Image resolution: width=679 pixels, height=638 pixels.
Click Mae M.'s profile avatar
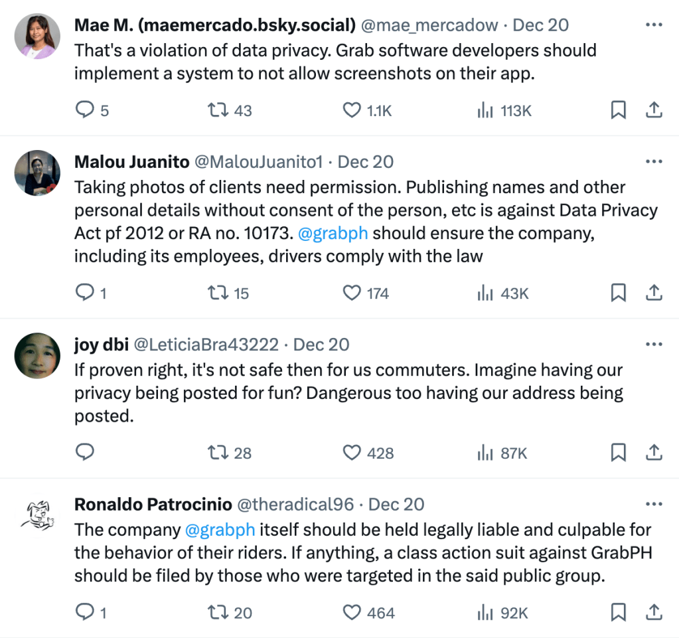pos(37,36)
